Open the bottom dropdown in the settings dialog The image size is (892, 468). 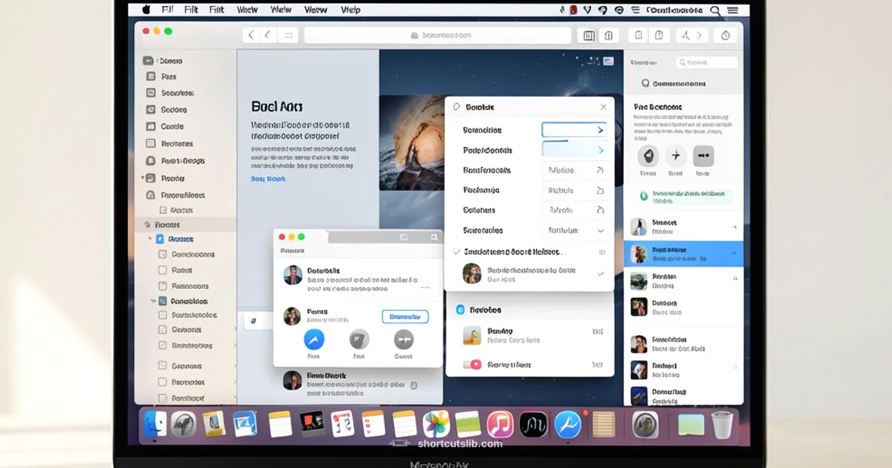[576, 230]
